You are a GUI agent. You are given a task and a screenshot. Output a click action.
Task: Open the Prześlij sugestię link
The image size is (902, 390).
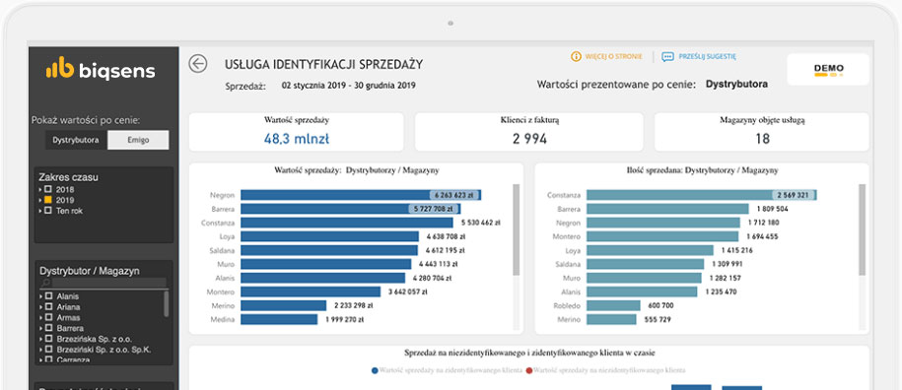pyautogui.click(x=707, y=56)
